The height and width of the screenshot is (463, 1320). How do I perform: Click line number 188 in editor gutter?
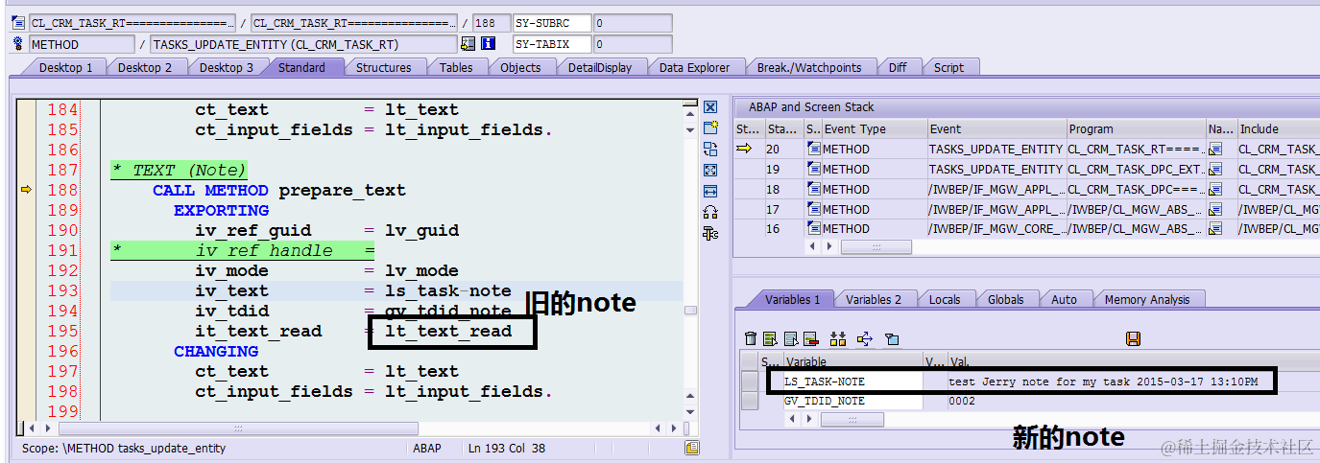click(x=63, y=190)
